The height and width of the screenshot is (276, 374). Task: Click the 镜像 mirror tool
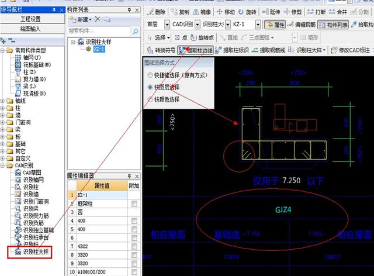point(202,12)
